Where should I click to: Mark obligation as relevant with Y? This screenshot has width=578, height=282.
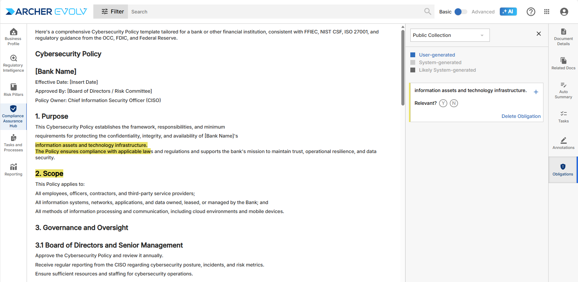point(443,103)
